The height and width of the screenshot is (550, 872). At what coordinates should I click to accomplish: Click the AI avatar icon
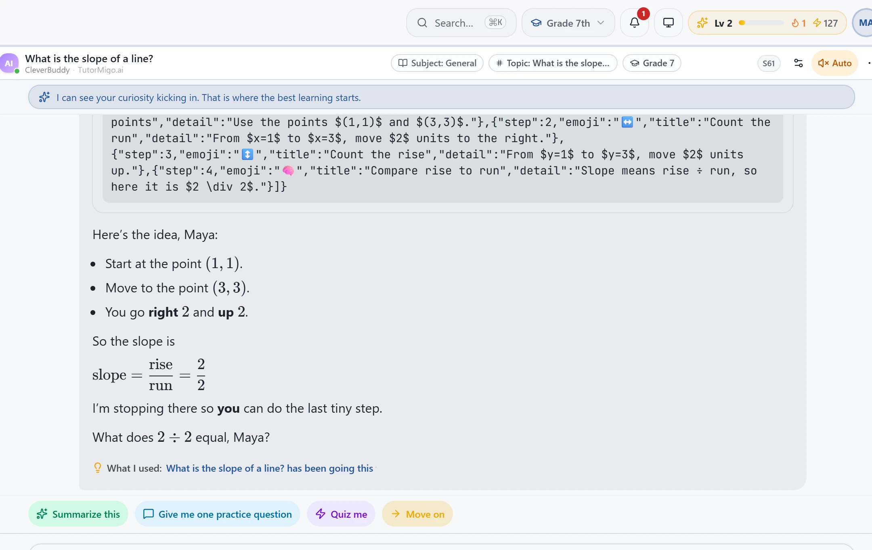(x=9, y=63)
